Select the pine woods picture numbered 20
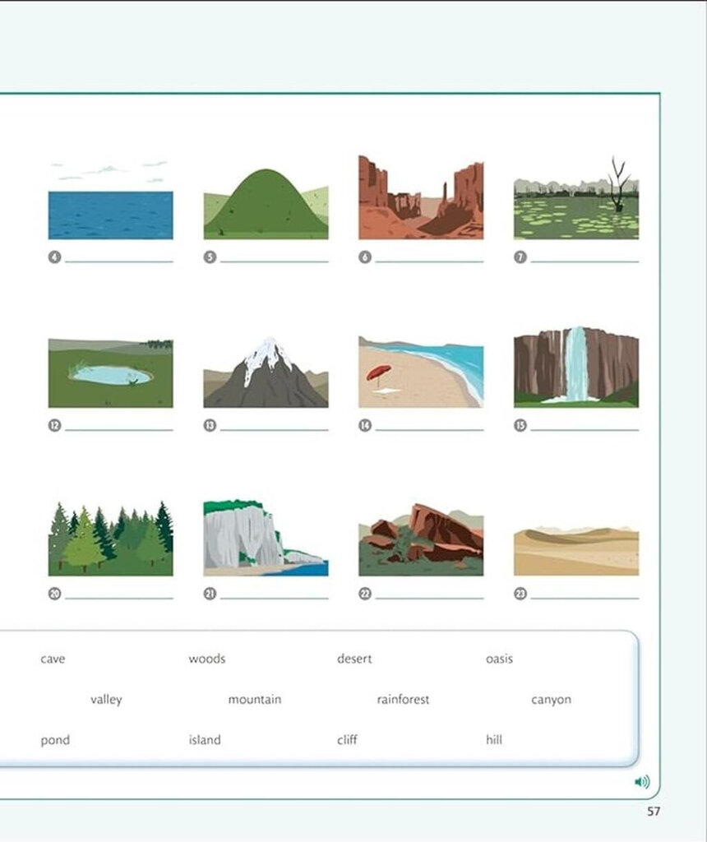707x842 pixels. [111, 539]
